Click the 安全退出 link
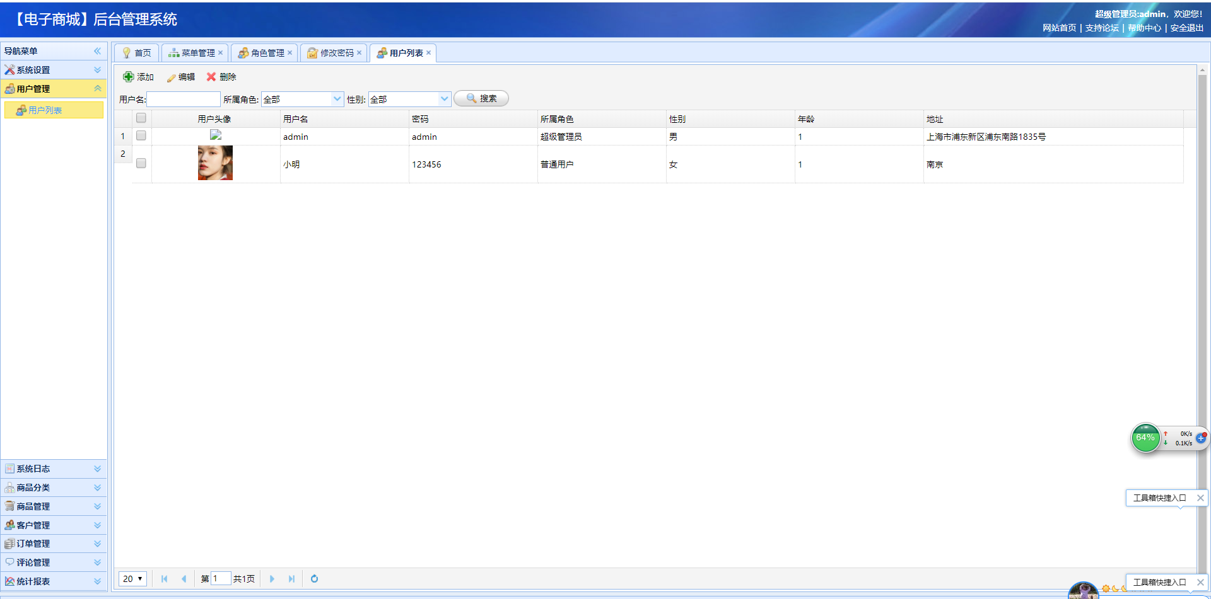This screenshot has width=1211, height=599. point(1187,28)
